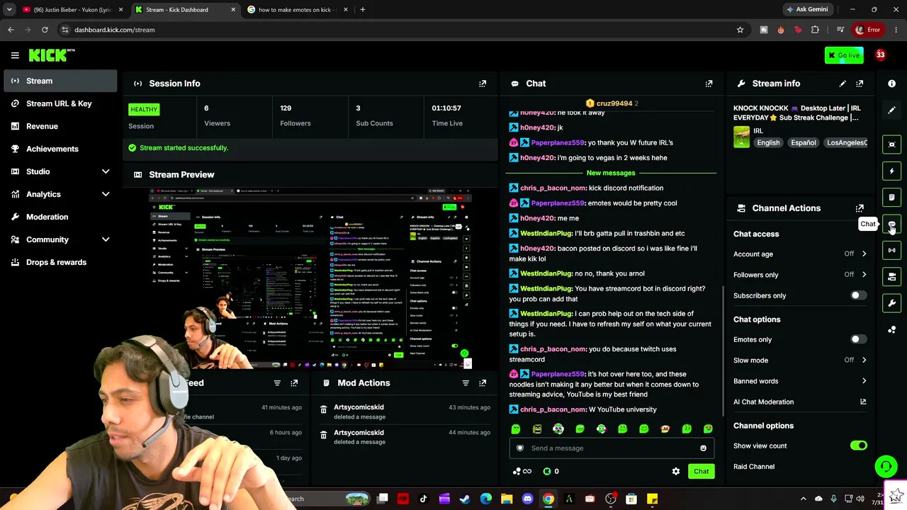Pop out the Chat panel
907x510 pixels.
[709, 84]
